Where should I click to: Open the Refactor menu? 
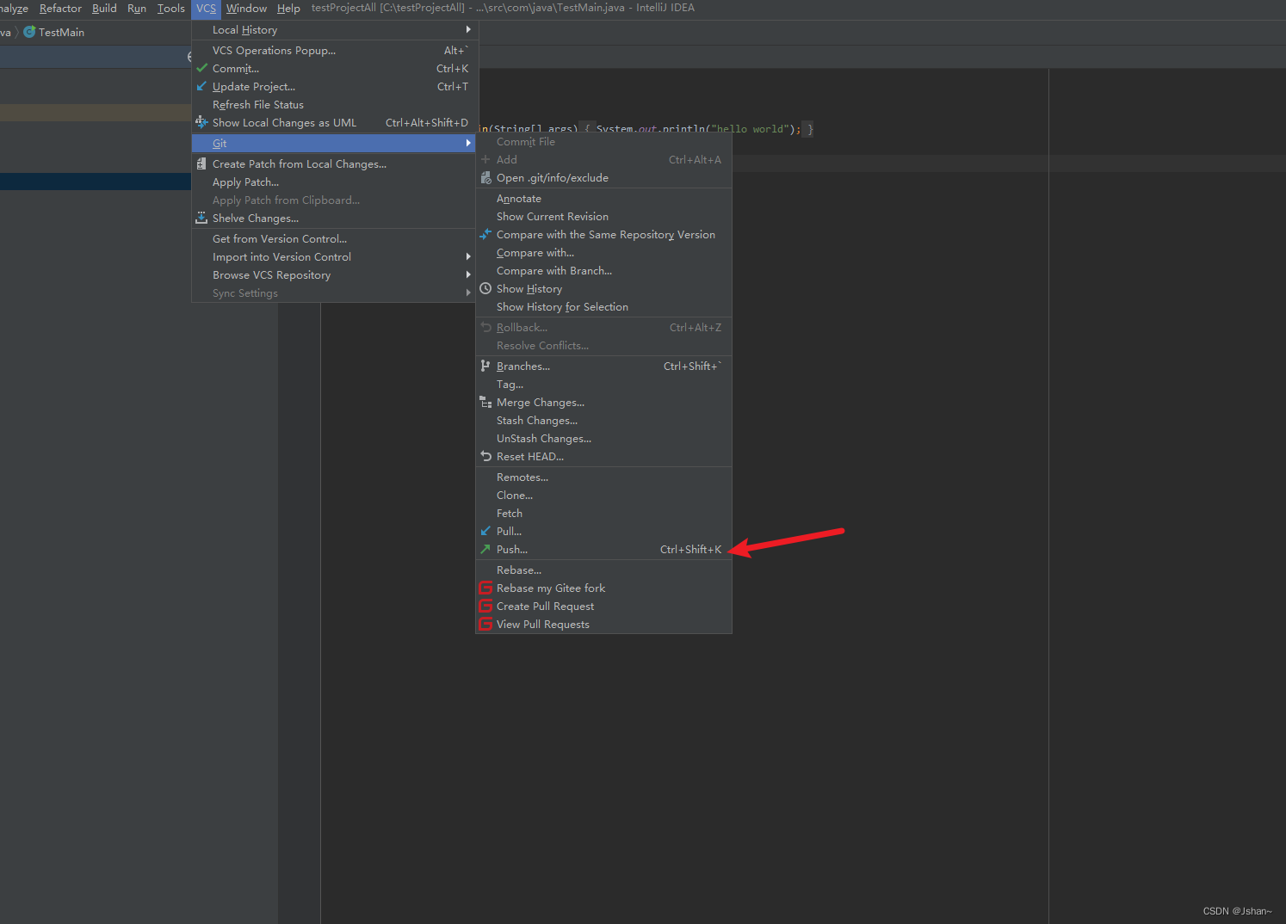coord(60,9)
